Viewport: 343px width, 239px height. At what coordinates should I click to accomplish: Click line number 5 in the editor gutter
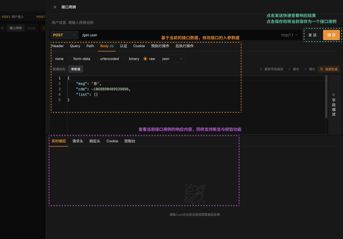(59, 100)
